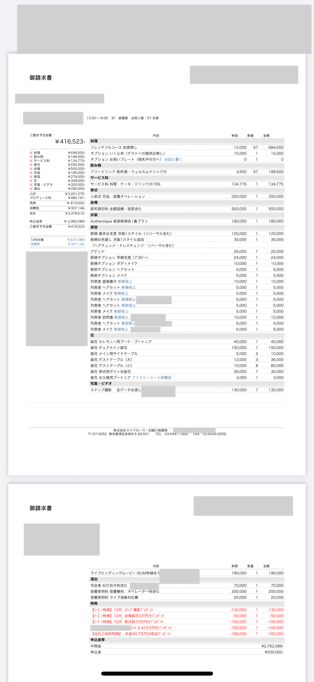
Task: Open the blue お皿に書く note
Action: (173, 159)
